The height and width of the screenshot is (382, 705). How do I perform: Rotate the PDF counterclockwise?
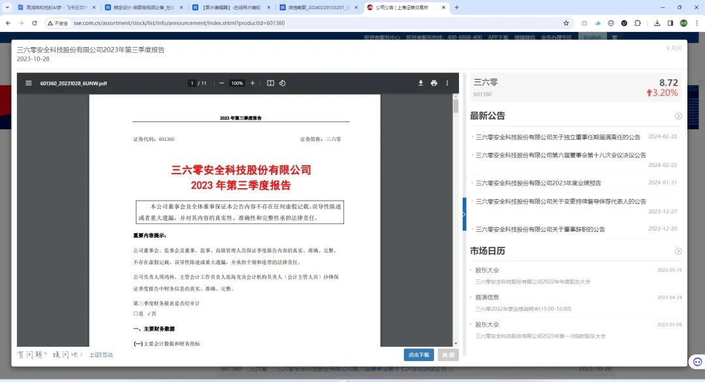[x=283, y=84]
